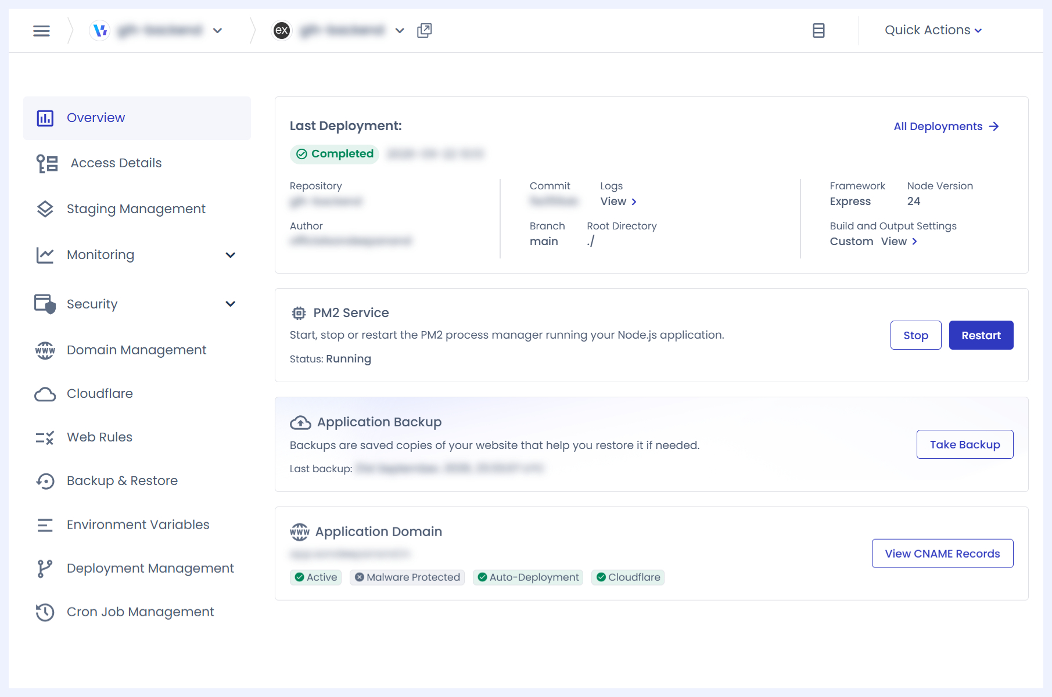The width and height of the screenshot is (1052, 697).
Task: Click the Active status badge
Action: pos(316,577)
